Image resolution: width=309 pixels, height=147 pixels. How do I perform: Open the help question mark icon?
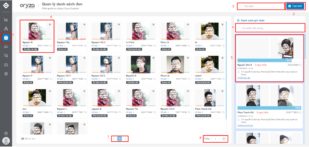pyautogui.click(x=6, y=133)
